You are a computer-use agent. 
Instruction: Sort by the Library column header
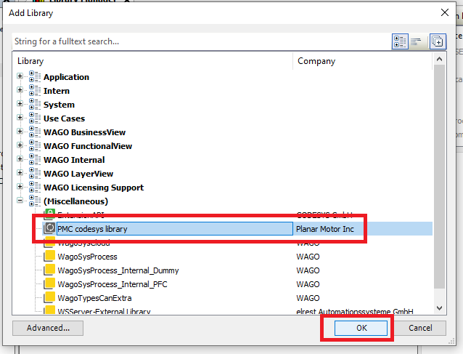click(152, 62)
